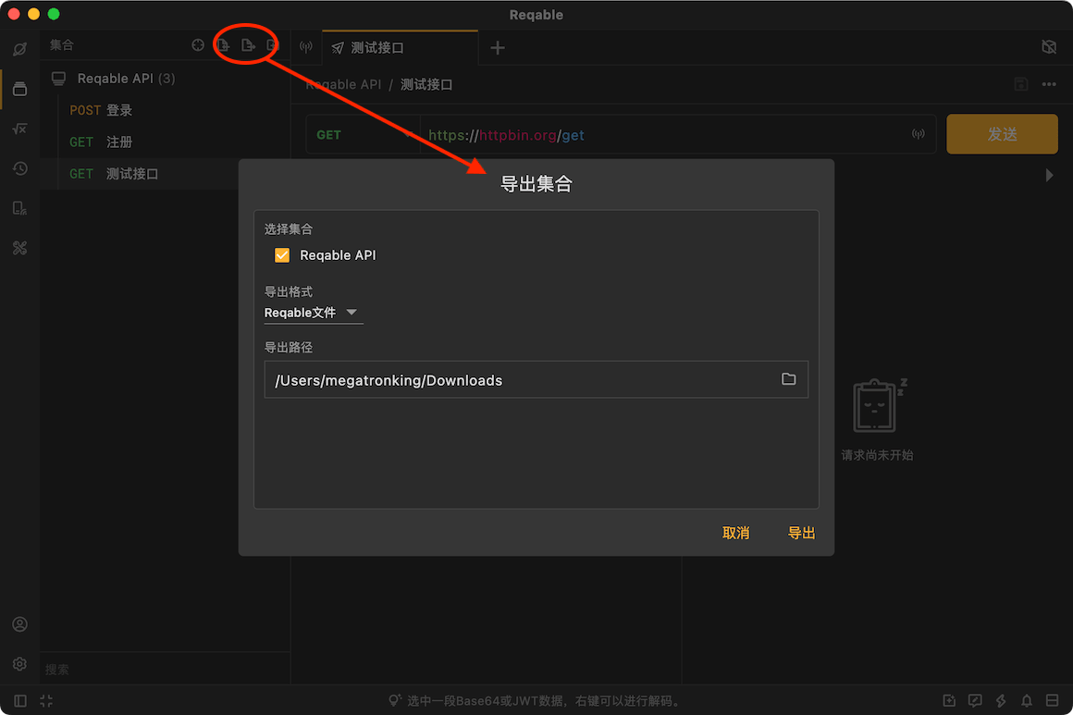Select the GET 注册 request
The image size is (1073, 715).
pyautogui.click(x=165, y=142)
